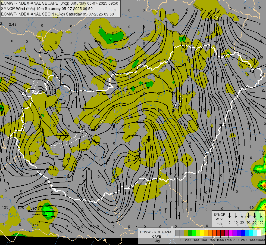Screen dimensions: 266x245
Task: Click the 1500 tick label on CAPE scale
Action: [x=229, y=240]
